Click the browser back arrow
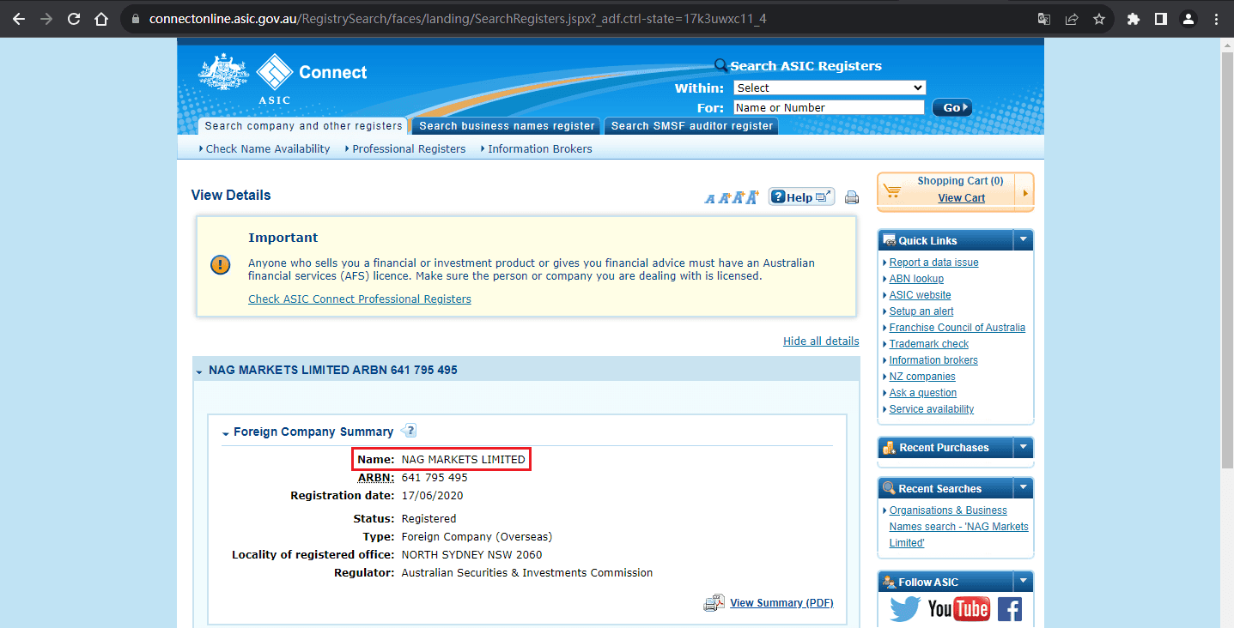Viewport: 1234px width, 628px height. coord(19,19)
